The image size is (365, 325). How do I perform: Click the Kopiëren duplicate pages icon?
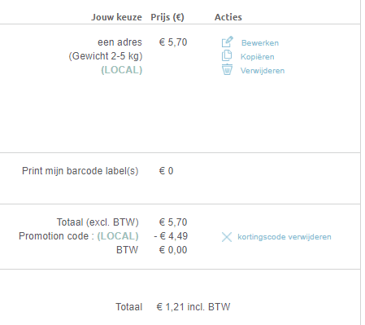[x=227, y=55]
